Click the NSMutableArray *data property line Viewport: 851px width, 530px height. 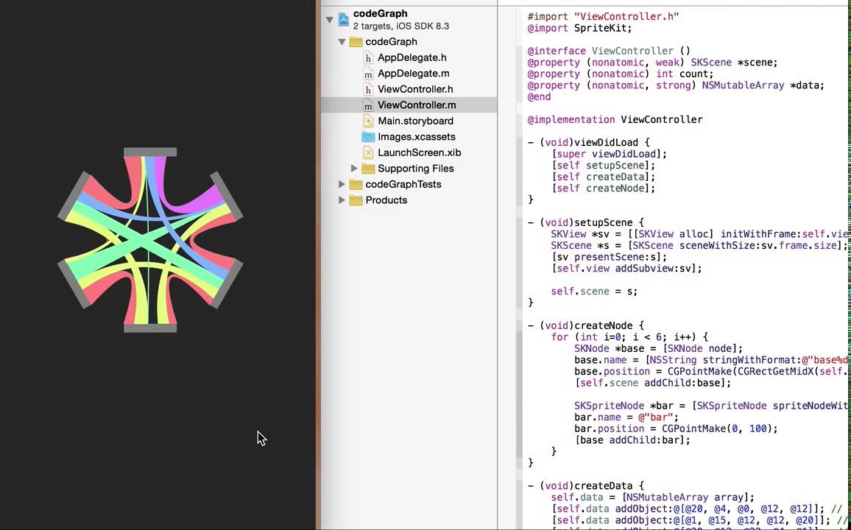(x=677, y=85)
